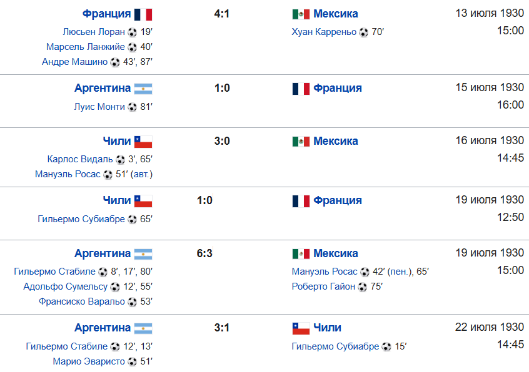Click the France flag icon in first match

pyautogui.click(x=143, y=14)
